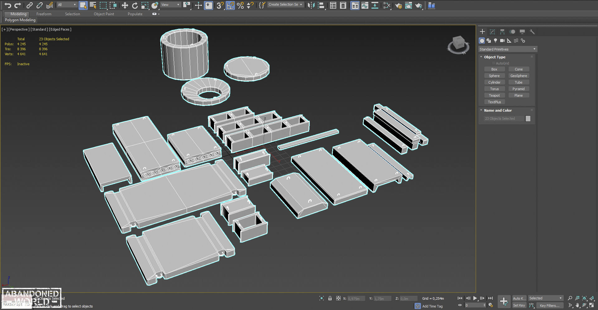Screen dimensions: 598x310
Task: Select the Cameras category icon
Action: click(x=502, y=41)
